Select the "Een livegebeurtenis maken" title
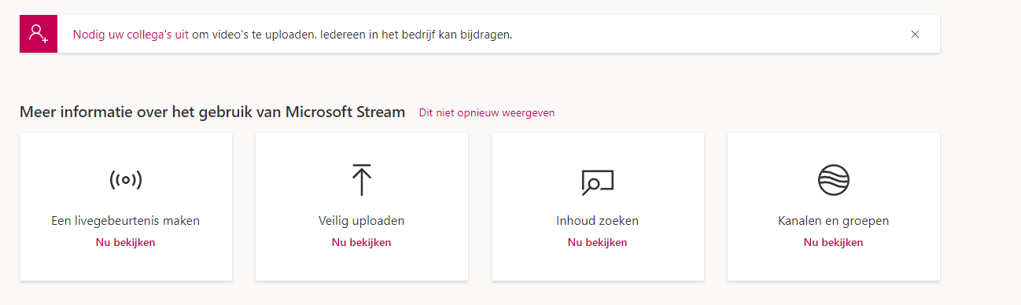The height and width of the screenshot is (305, 1021). coord(126,221)
